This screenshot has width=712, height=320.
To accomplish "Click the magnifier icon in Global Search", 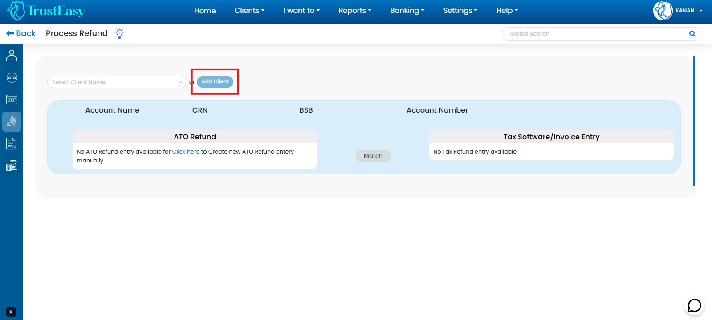I will [x=692, y=34].
